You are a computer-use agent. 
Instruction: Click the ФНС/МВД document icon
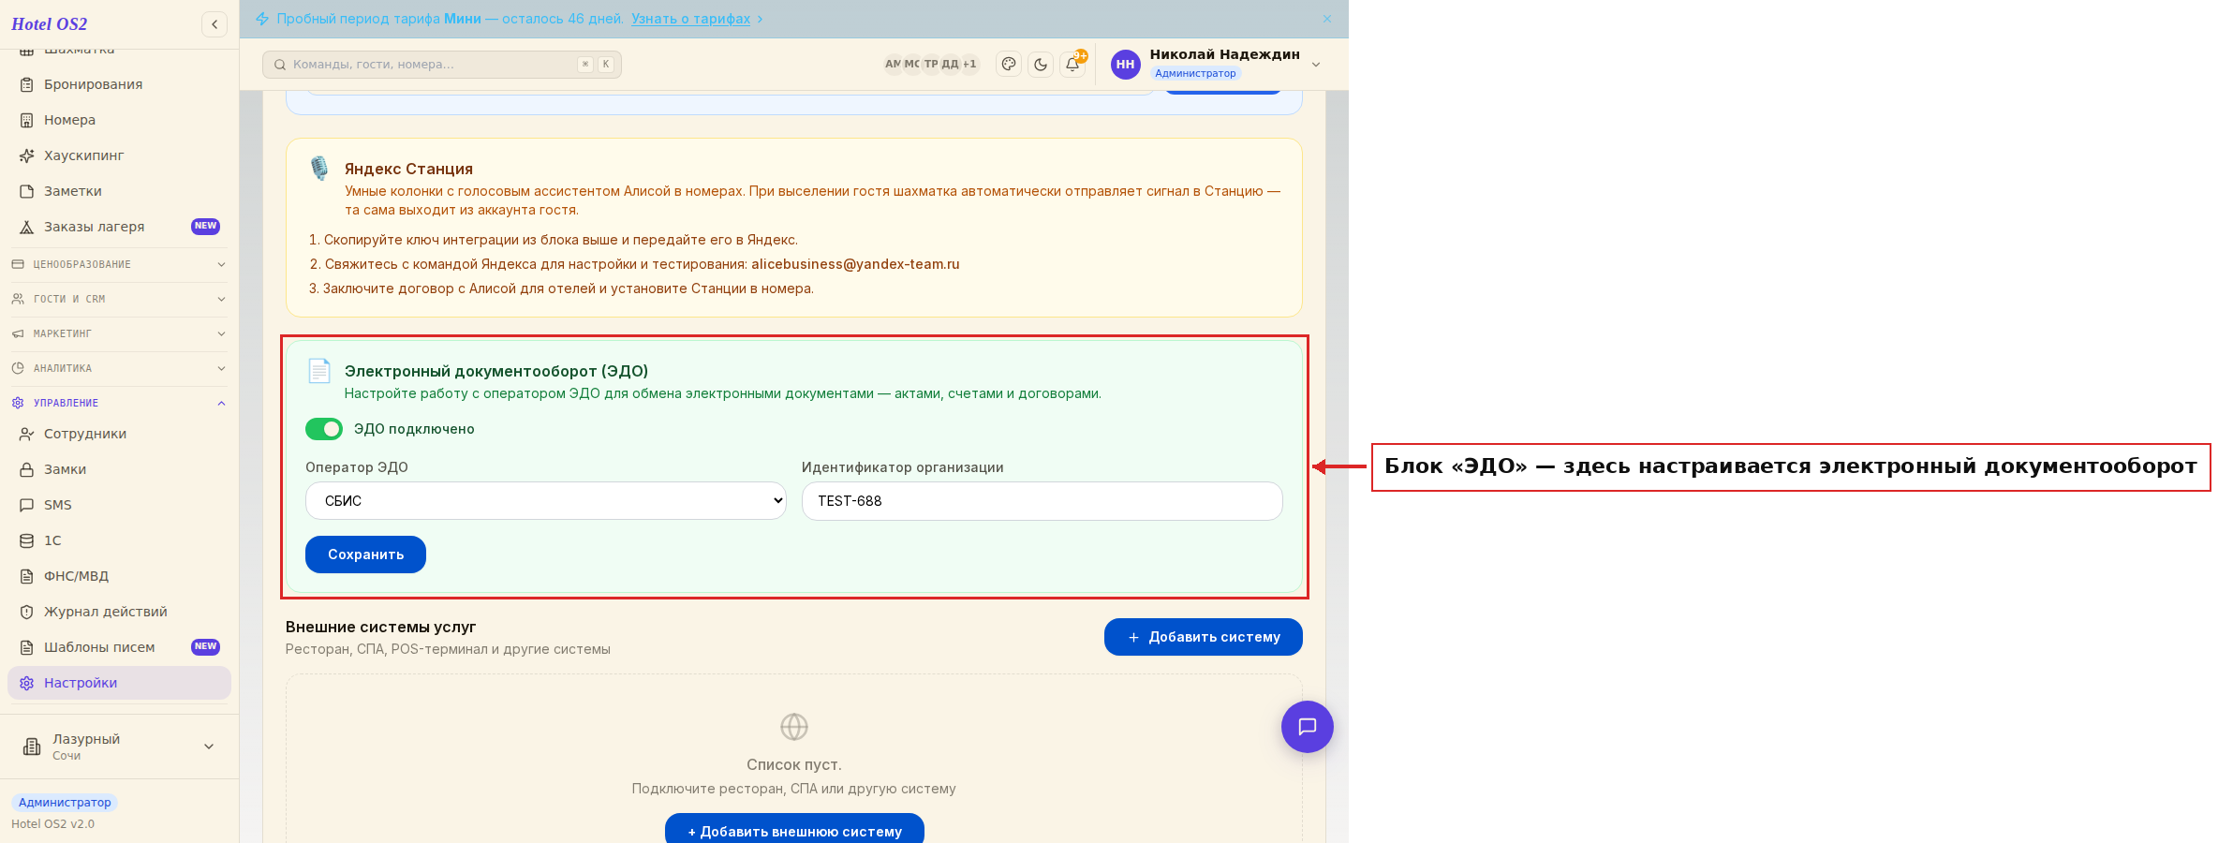point(27,576)
